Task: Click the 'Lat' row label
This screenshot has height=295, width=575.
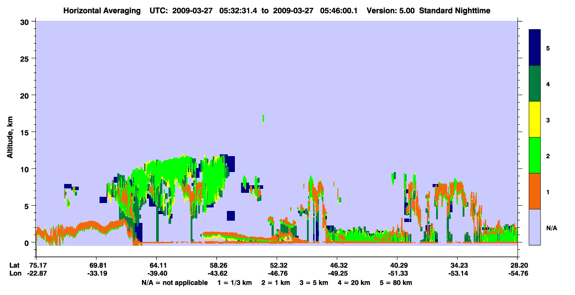Action: coord(14,265)
